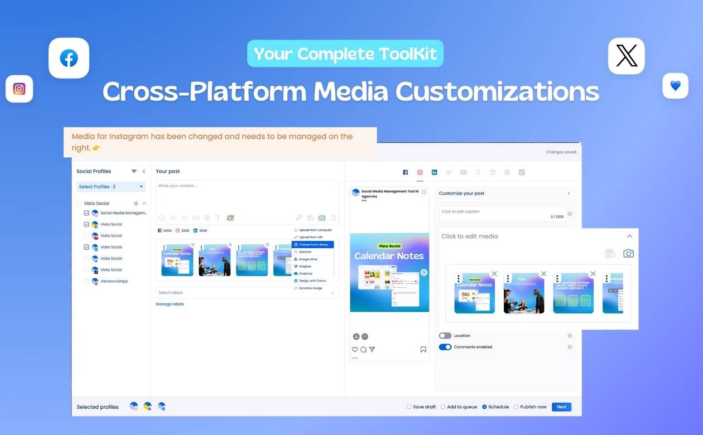Click the document icon in Your post toolbar

tap(333, 218)
